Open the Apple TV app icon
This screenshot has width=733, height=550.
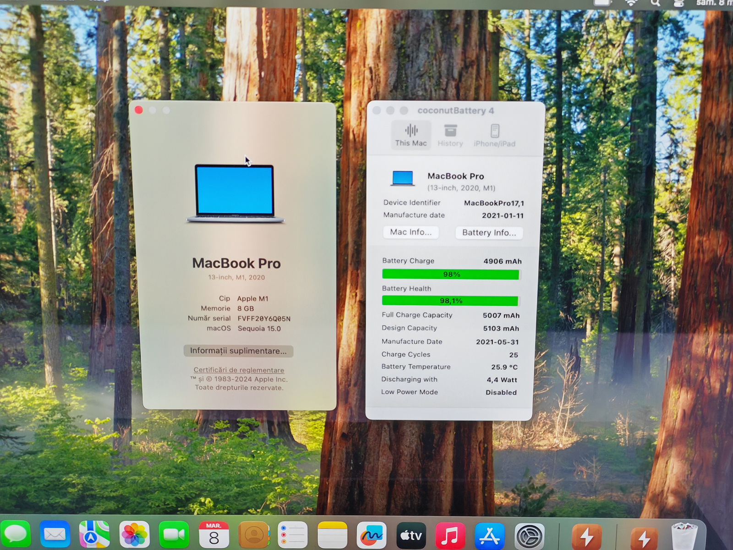411,535
